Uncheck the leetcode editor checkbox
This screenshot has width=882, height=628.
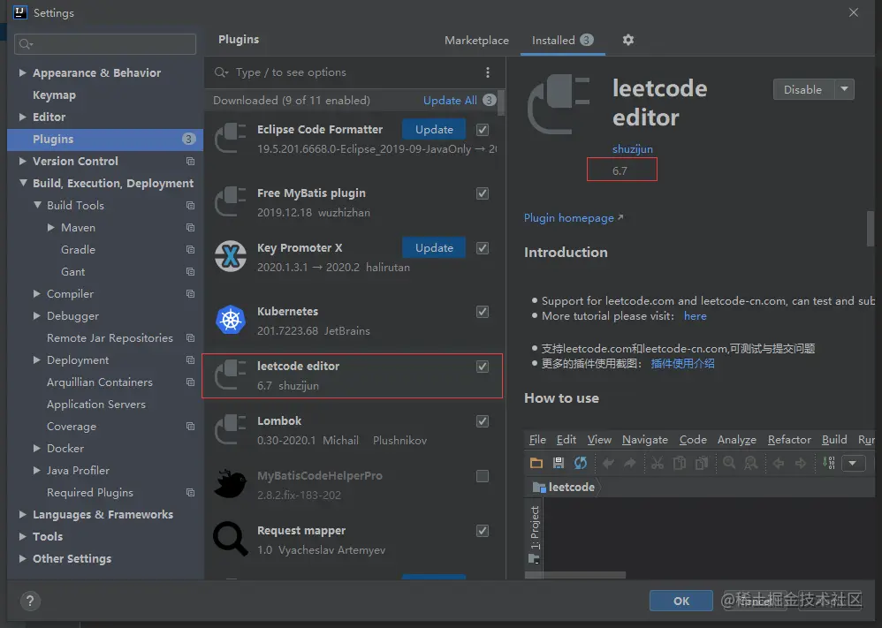tap(482, 367)
